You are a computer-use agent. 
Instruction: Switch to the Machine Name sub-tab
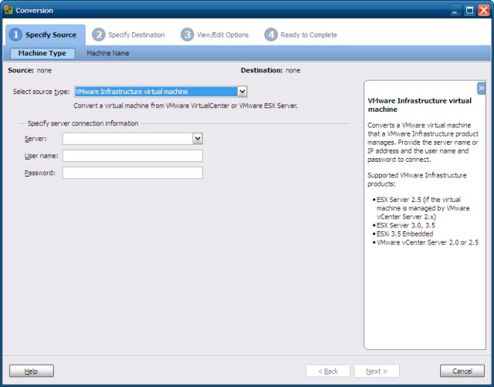[107, 53]
